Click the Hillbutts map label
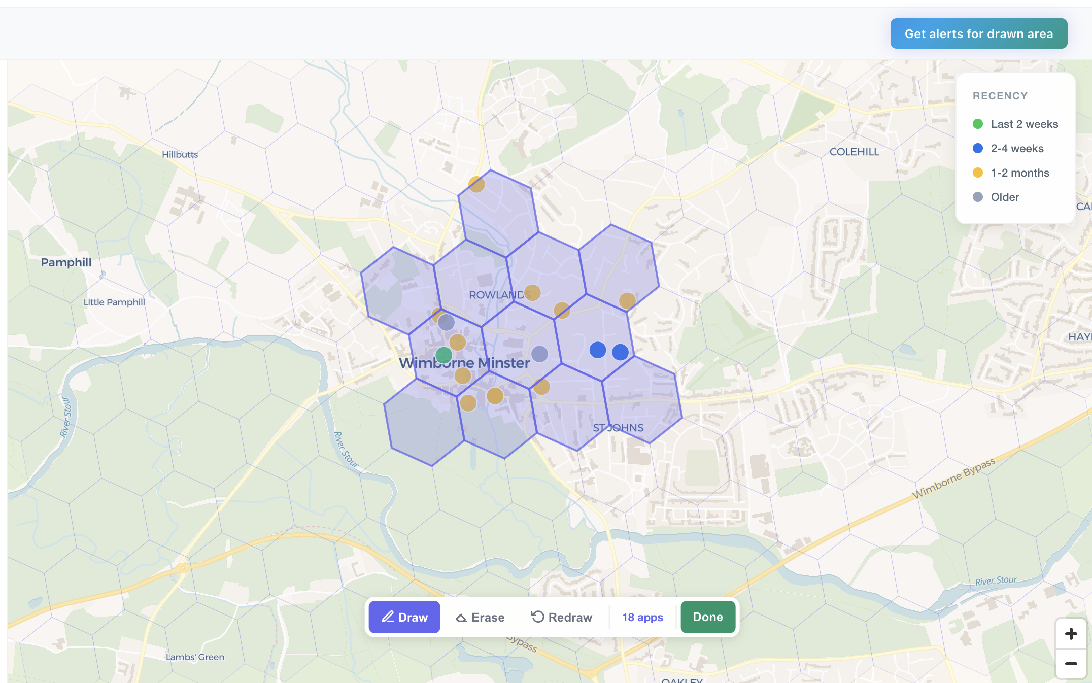This screenshot has width=1092, height=683. 180,154
